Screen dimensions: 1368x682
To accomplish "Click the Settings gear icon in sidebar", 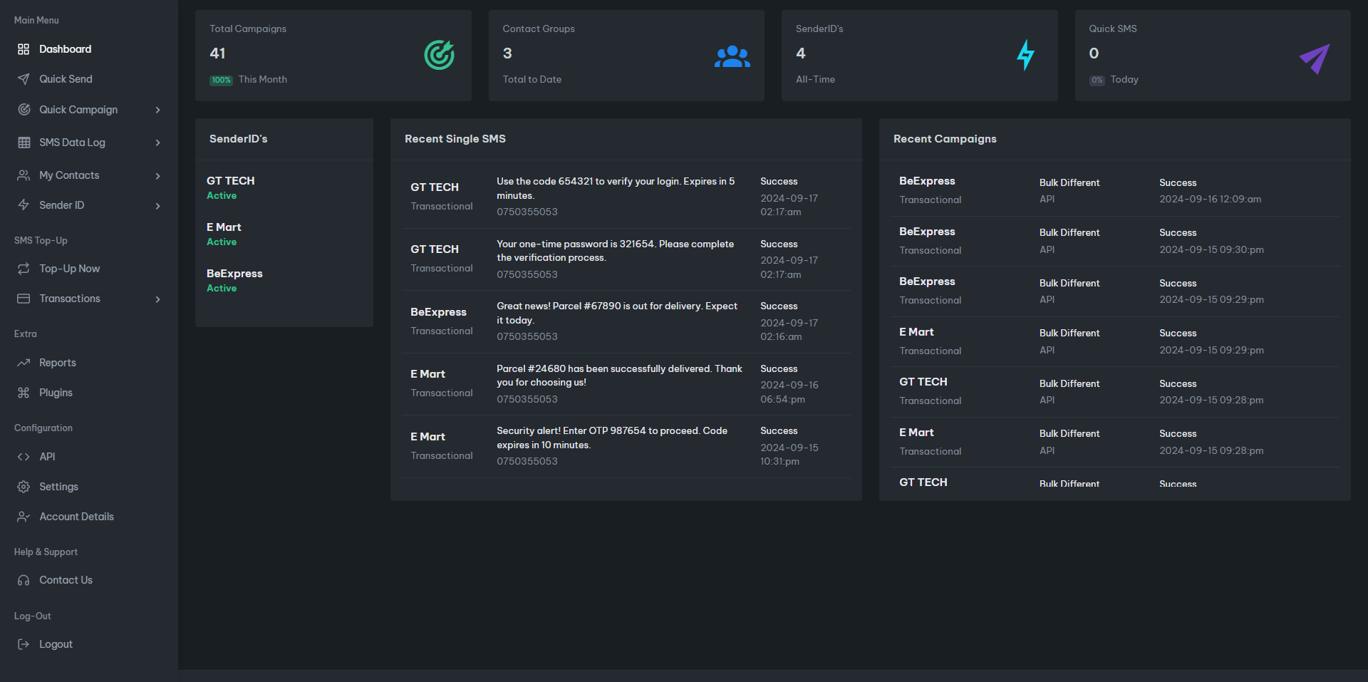I will tap(24, 487).
